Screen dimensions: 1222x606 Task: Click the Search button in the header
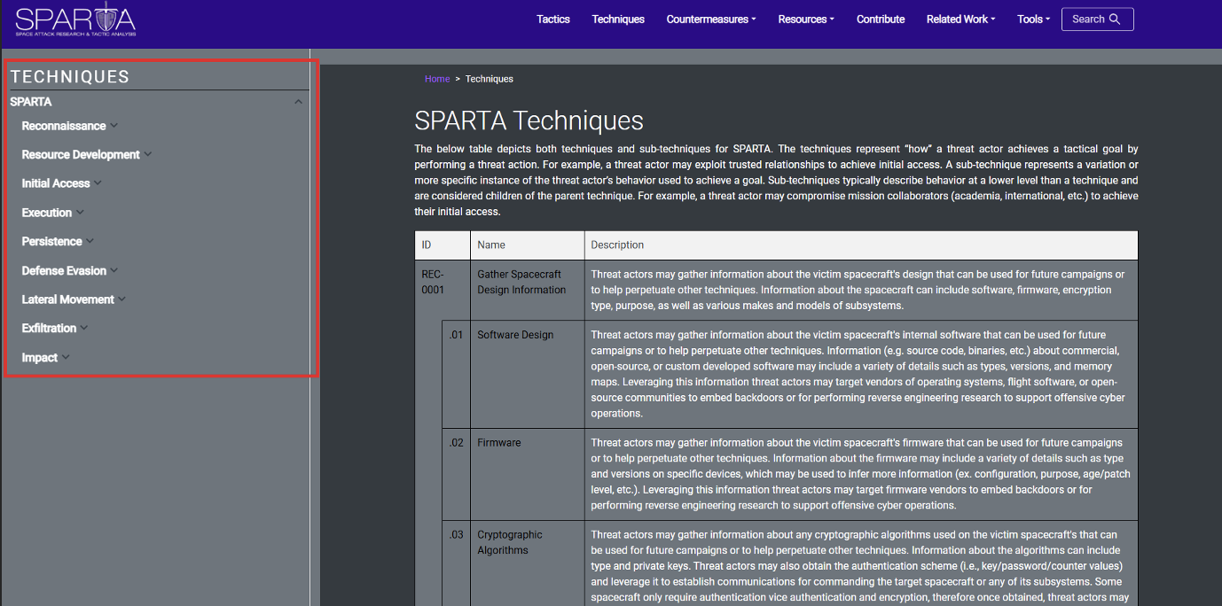1097,19
